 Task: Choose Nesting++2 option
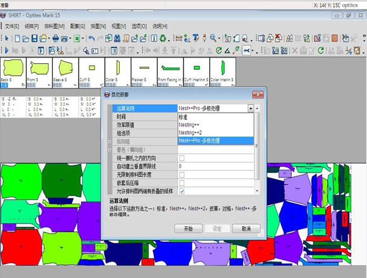click(215, 132)
